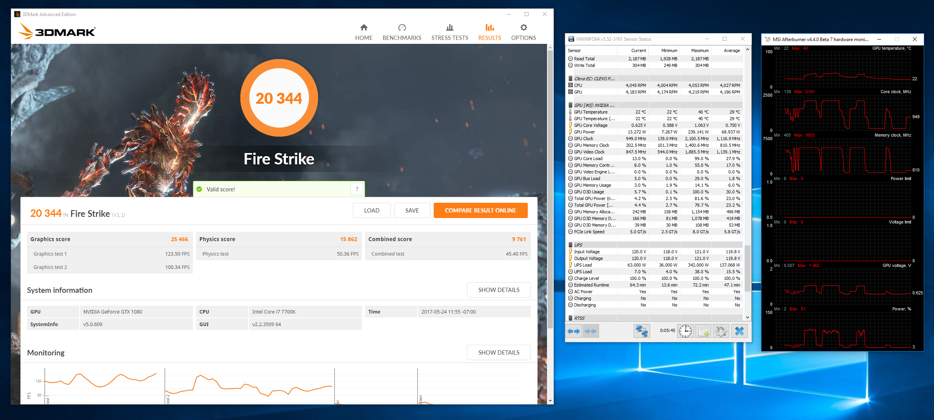Click the gauge icon beside Read Total
934x420 pixels.
571,59
